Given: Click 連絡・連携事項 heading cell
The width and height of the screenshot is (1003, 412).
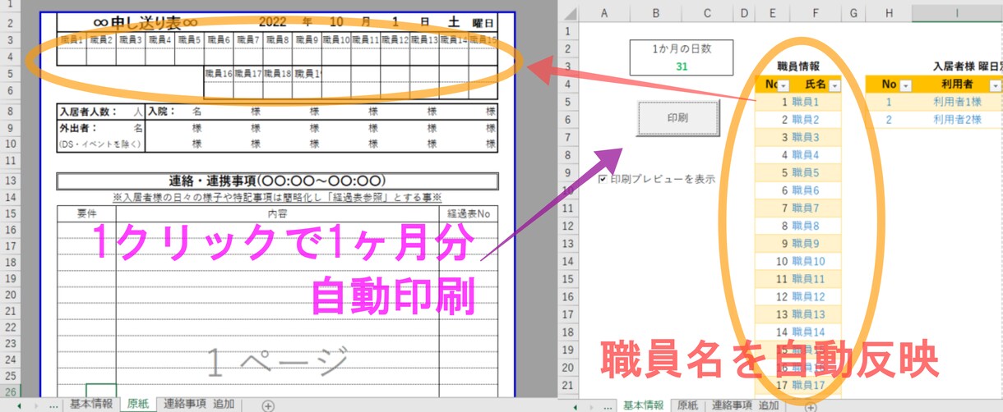Looking at the screenshot, I should click(x=278, y=181).
